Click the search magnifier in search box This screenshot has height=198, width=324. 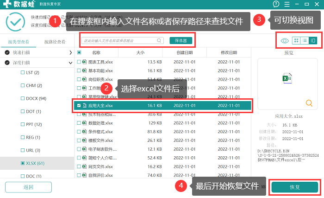point(159,40)
